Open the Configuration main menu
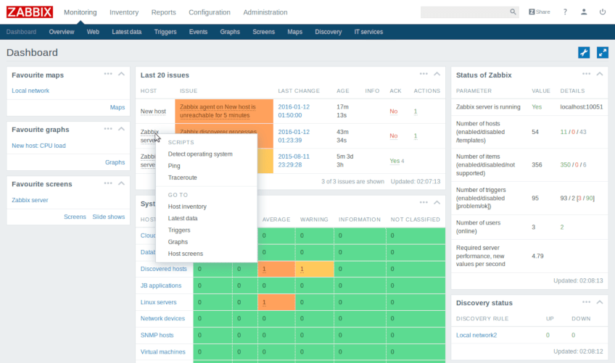Screen dimensions: 615x363 click(210, 12)
